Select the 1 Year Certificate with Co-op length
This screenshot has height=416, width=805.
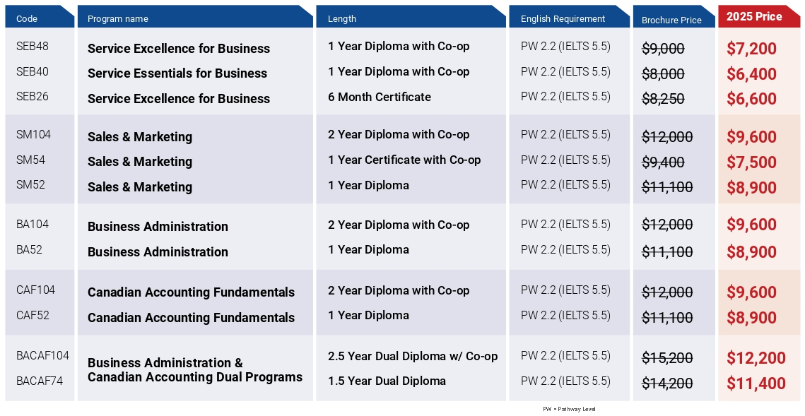(404, 160)
